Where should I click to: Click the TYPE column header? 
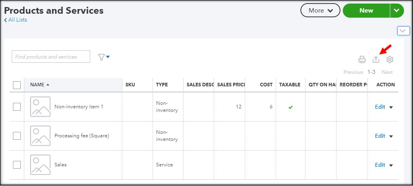coord(162,85)
